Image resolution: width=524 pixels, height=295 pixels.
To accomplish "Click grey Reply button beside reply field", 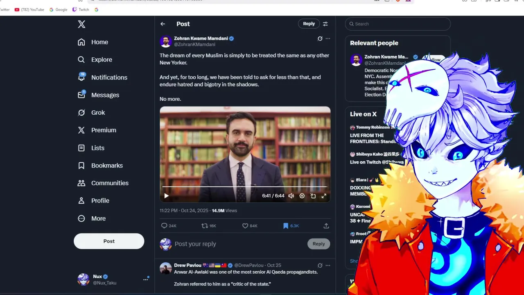I will 318,244.
